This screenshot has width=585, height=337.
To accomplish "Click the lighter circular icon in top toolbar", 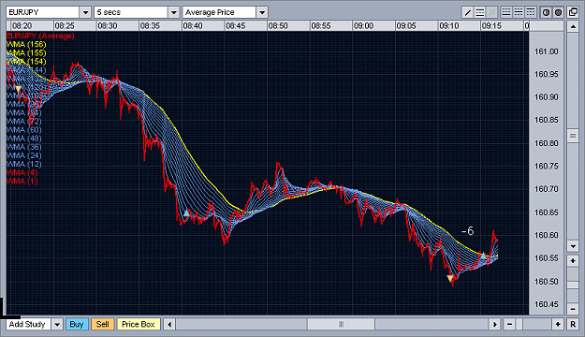I will 546,12.
